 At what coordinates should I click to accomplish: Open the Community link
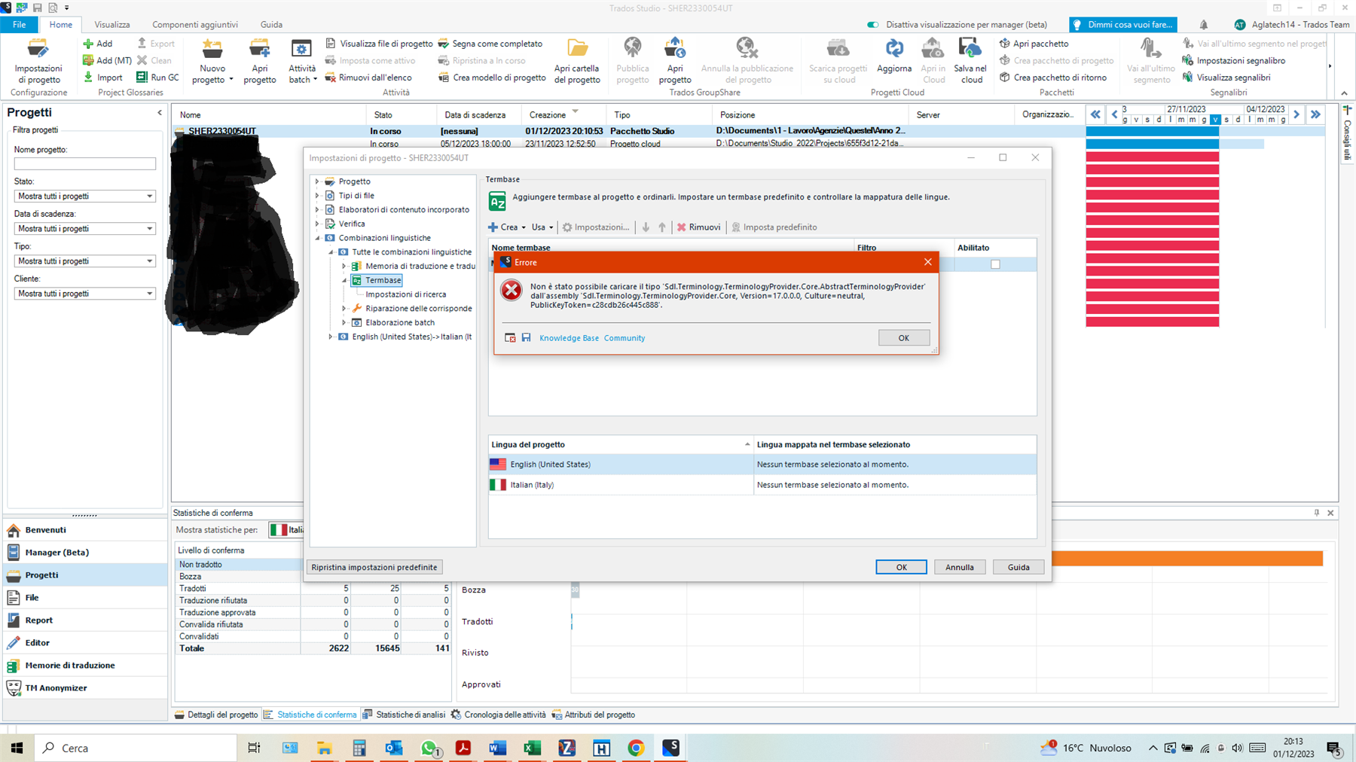tap(625, 338)
